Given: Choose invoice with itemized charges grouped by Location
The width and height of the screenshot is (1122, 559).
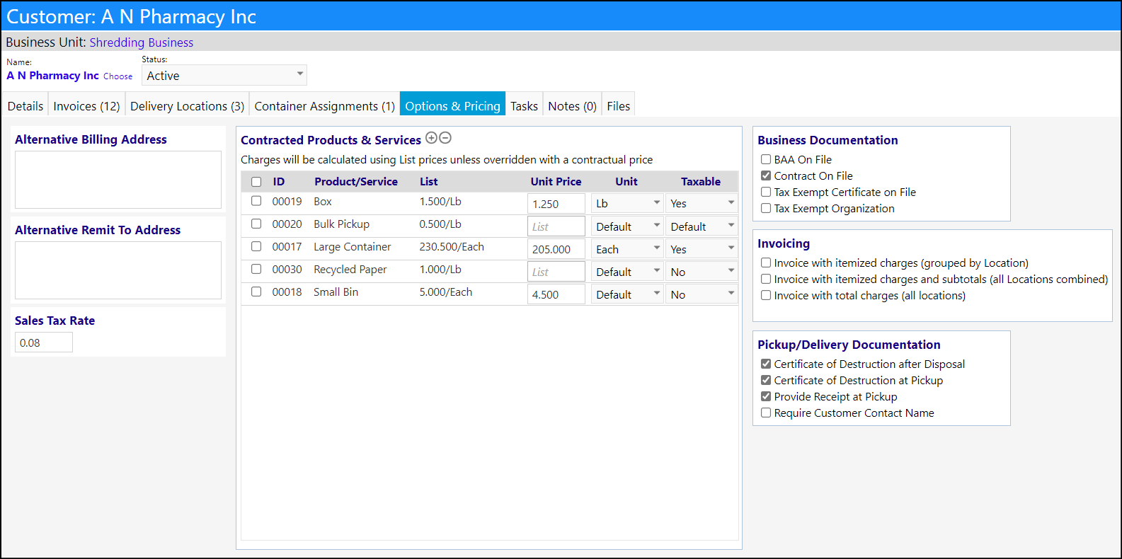Looking at the screenshot, I should [766, 263].
